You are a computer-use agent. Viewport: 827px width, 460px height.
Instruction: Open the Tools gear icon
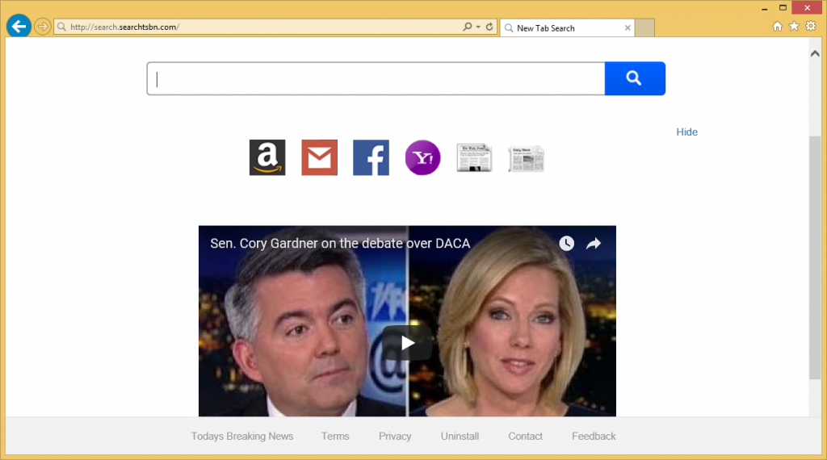(x=810, y=27)
